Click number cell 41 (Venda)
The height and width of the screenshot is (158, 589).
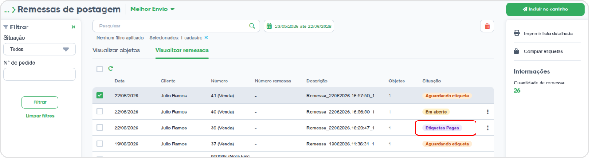point(223,96)
